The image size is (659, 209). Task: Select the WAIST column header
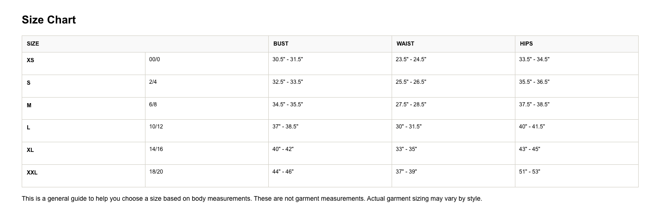405,44
